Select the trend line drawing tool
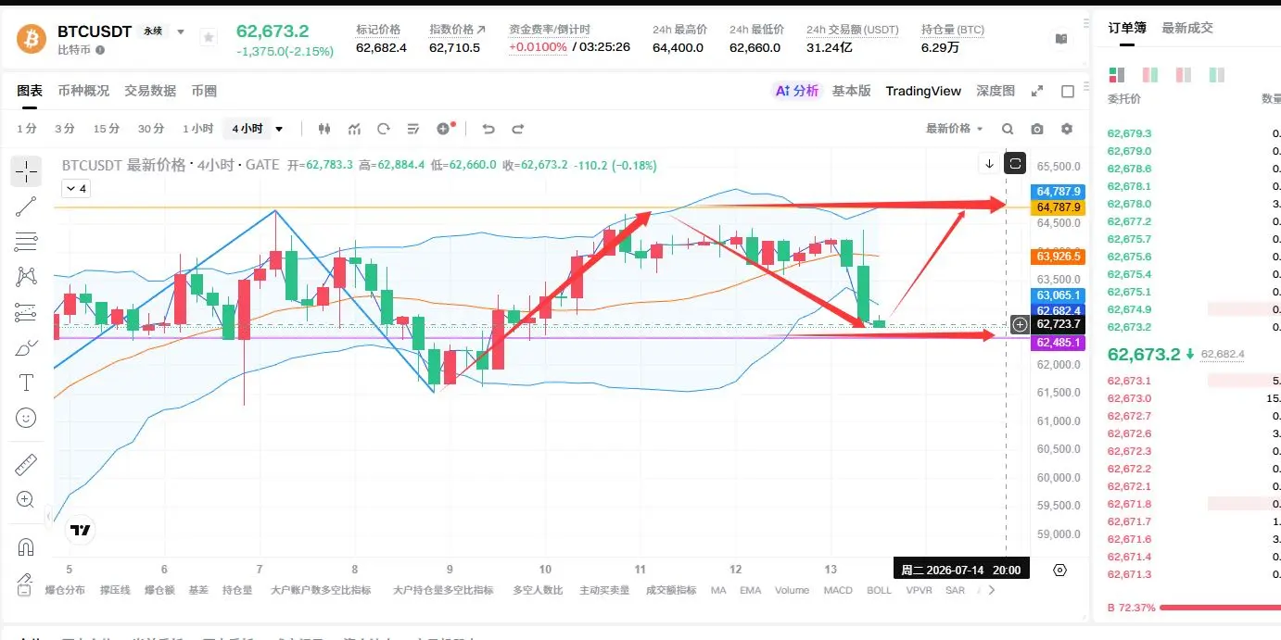1281x640 pixels. tap(27, 207)
